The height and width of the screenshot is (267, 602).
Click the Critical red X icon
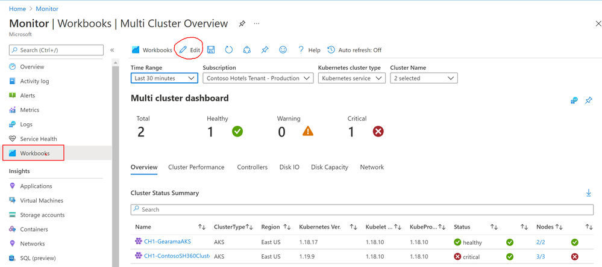point(378,132)
